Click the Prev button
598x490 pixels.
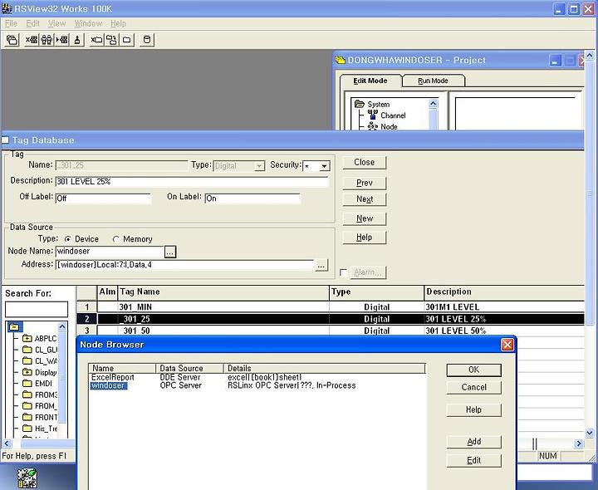[365, 183]
